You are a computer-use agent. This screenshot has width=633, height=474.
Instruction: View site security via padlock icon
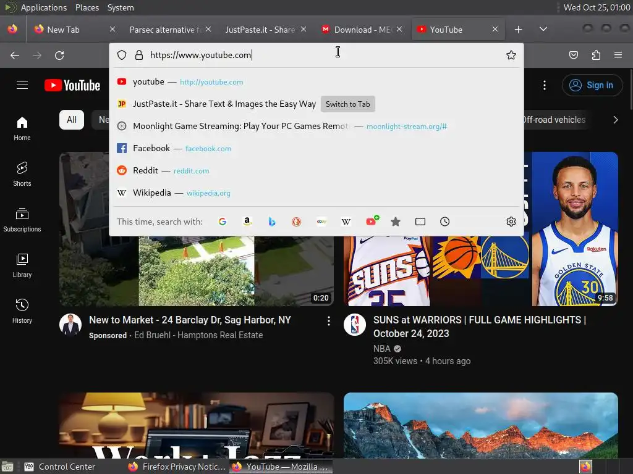pyautogui.click(x=139, y=55)
